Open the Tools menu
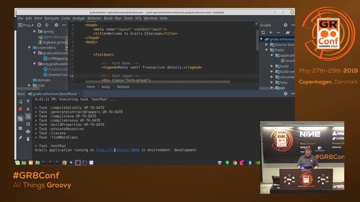Screen dimensions: 360x202 (x=128, y=18)
